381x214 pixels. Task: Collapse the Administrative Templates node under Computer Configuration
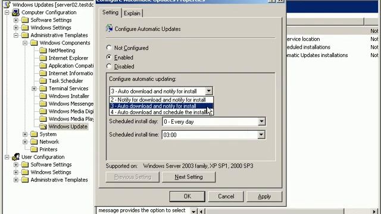[x=16, y=35]
